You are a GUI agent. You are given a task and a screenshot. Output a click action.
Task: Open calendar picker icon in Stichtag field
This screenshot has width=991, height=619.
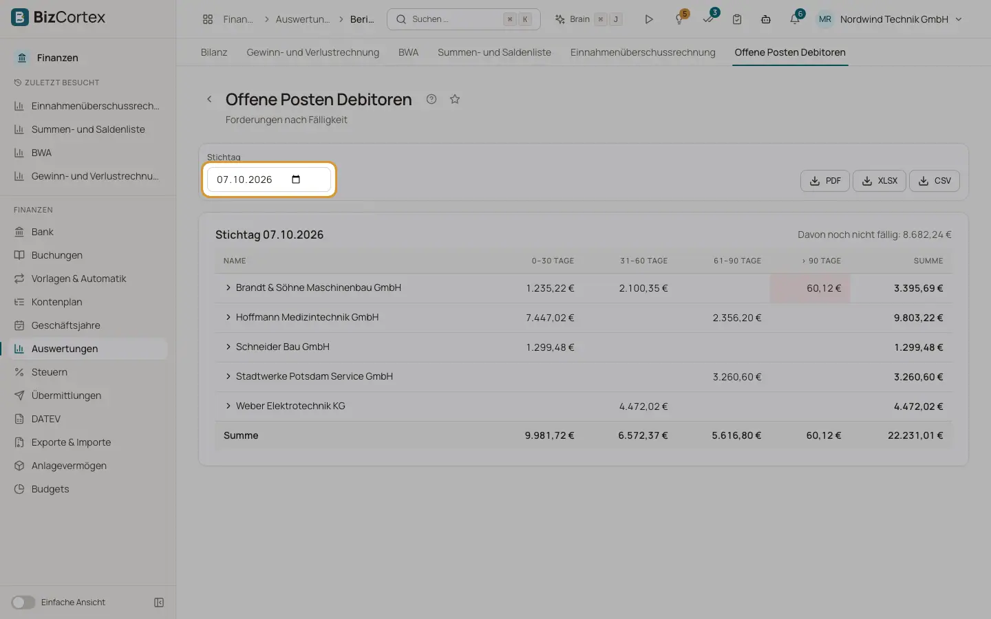(296, 180)
